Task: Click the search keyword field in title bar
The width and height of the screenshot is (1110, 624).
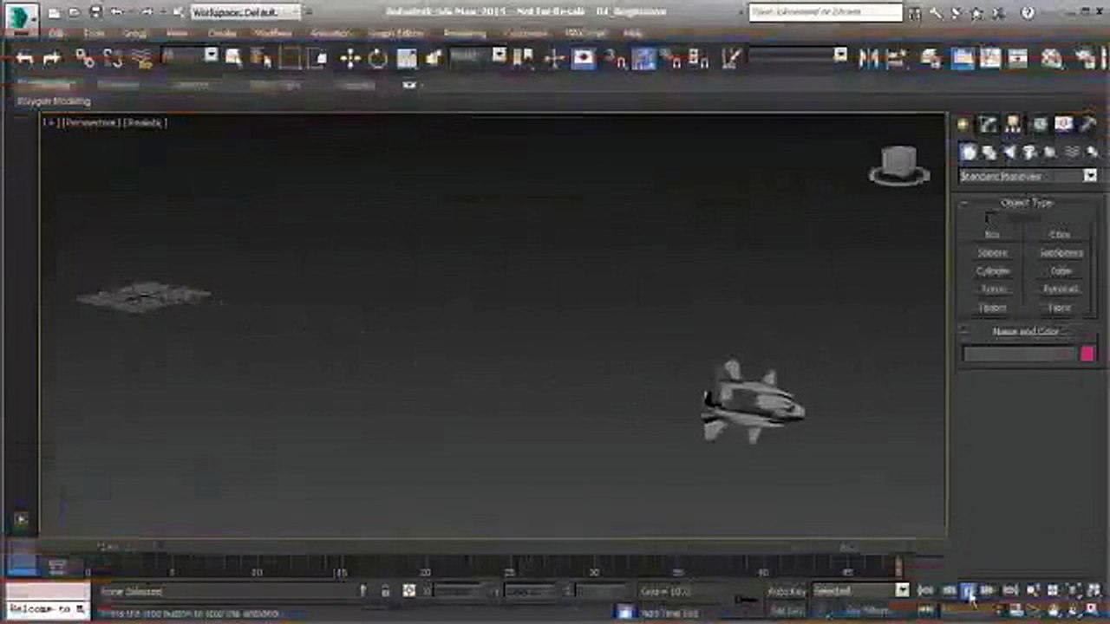Action: [826, 12]
